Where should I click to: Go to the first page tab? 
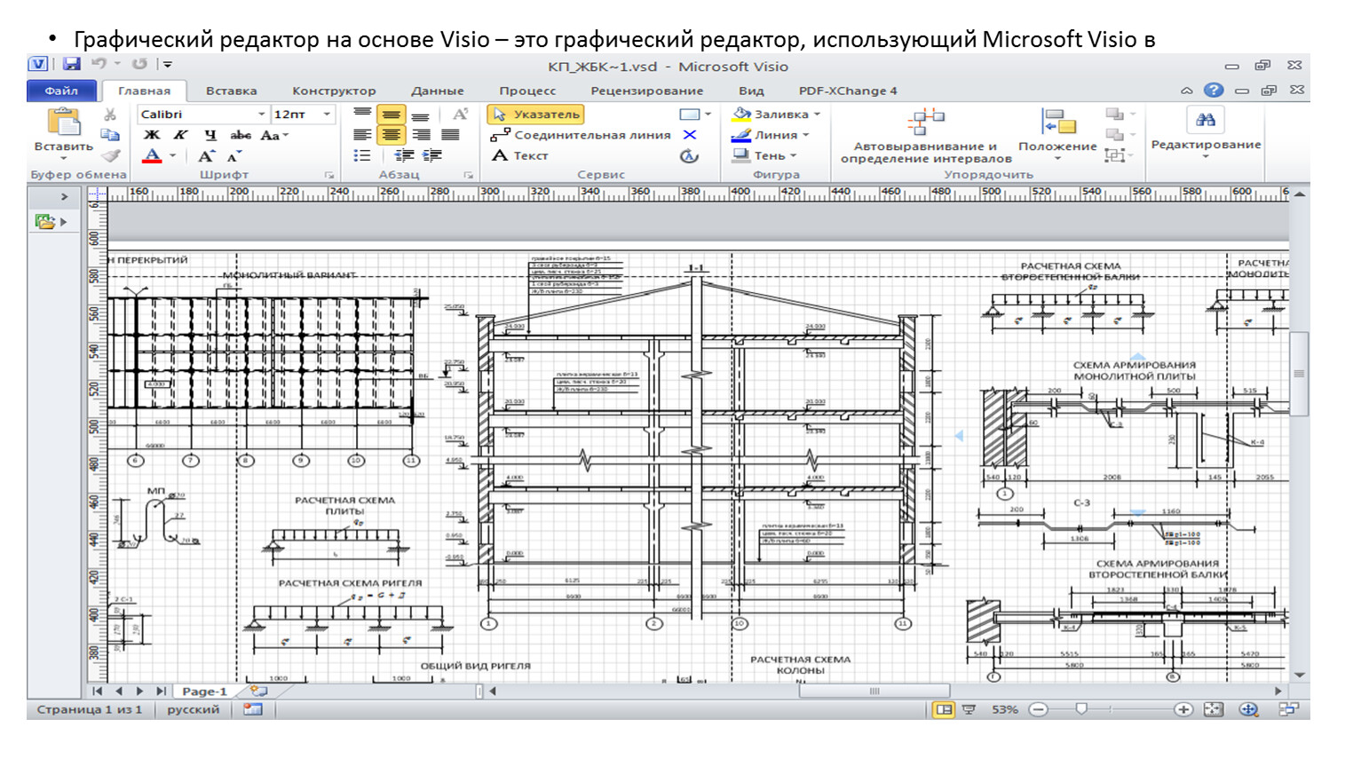[98, 691]
